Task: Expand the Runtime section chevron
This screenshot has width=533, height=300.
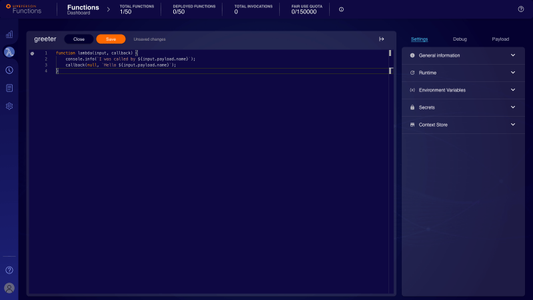Action: point(513,73)
